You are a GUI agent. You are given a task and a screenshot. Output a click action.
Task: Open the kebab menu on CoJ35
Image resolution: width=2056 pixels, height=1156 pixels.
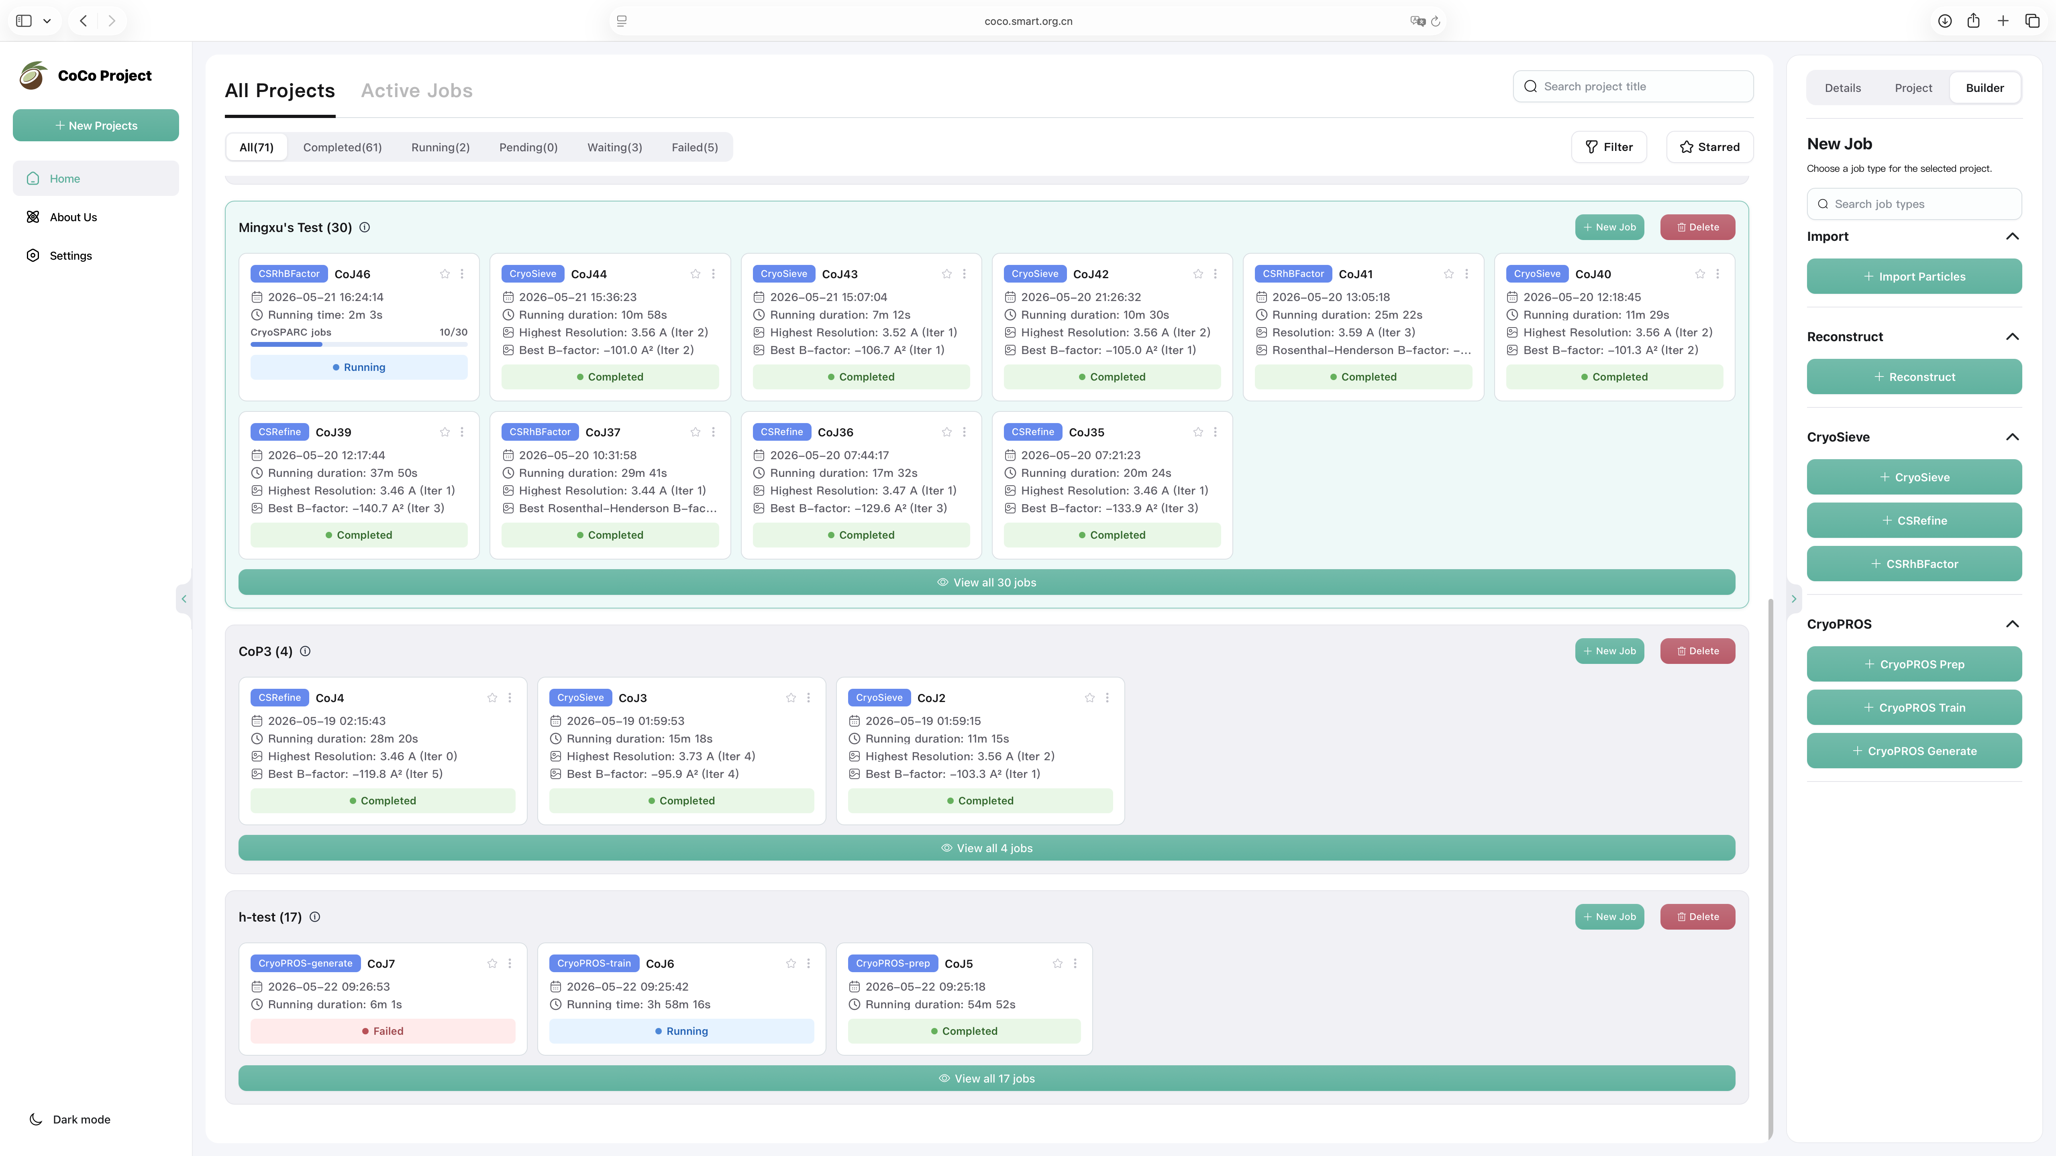(x=1216, y=431)
